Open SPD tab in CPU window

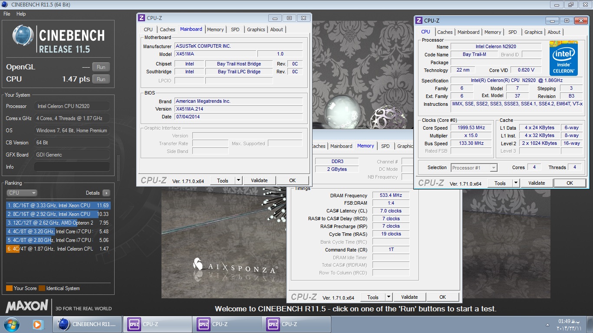[x=512, y=32]
